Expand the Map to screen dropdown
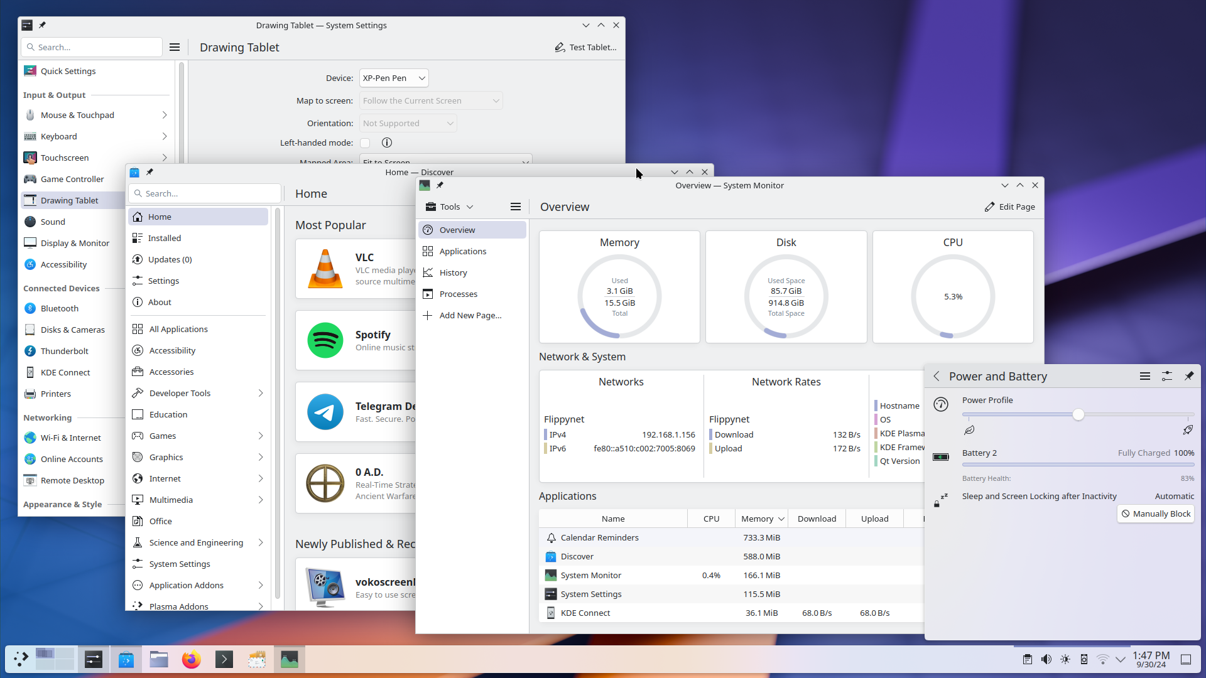The height and width of the screenshot is (678, 1206). tap(431, 100)
